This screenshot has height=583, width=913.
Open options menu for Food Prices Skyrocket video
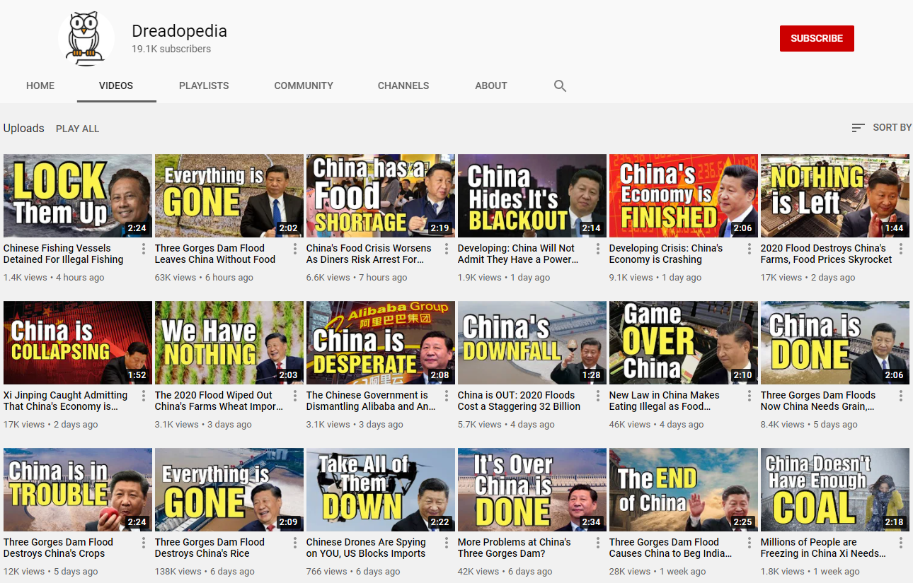coord(901,249)
